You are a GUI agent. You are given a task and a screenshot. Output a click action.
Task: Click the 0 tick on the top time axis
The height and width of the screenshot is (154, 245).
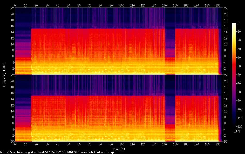15,5
